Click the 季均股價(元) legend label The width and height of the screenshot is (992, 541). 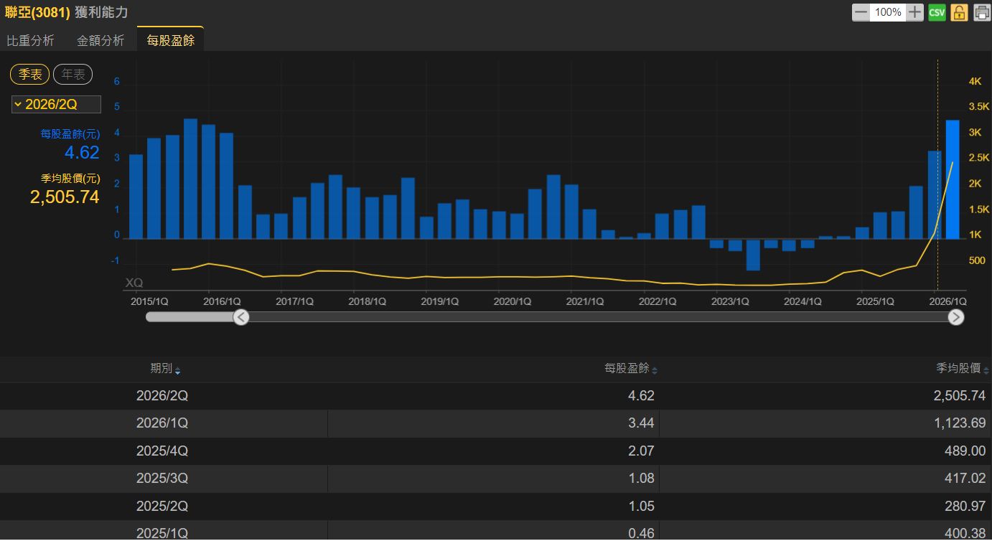(x=70, y=178)
